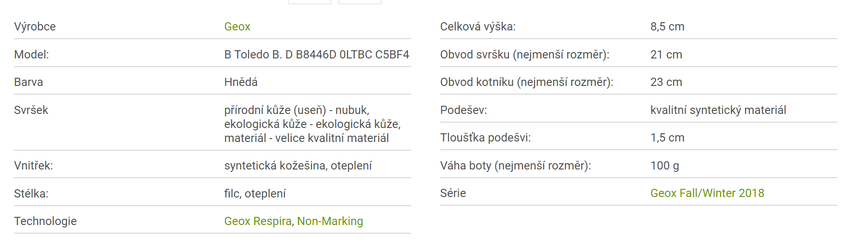This screenshot has width=844, height=240.
Task: Click the Hnědá color value
Action: [240, 82]
